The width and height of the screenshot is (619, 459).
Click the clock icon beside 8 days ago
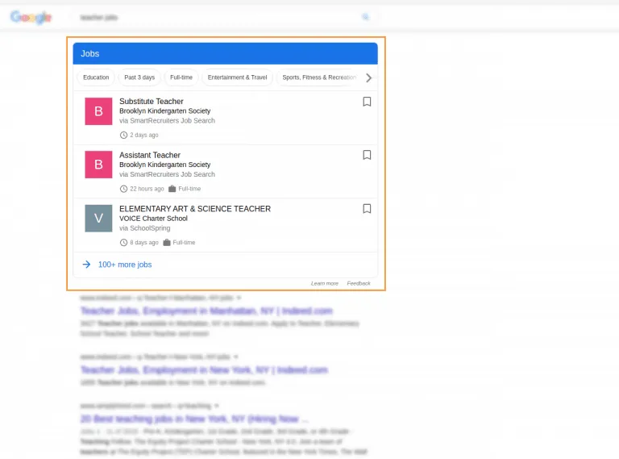point(123,243)
